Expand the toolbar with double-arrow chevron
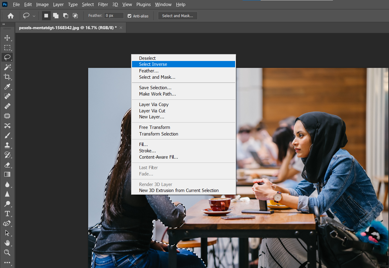The height and width of the screenshot is (268, 389). pyautogui.click(x=4, y=24)
